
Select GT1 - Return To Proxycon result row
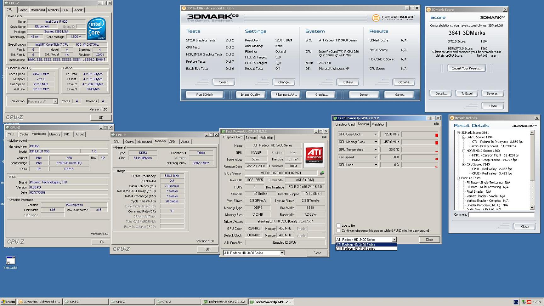click(497, 142)
